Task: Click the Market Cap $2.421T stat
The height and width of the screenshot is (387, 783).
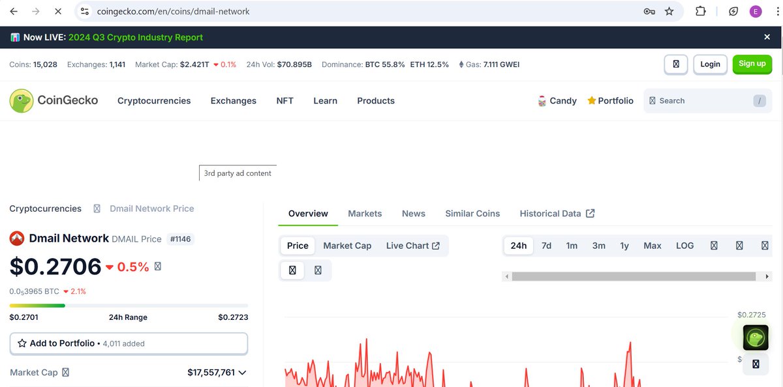Action: click(x=185, y=64)
